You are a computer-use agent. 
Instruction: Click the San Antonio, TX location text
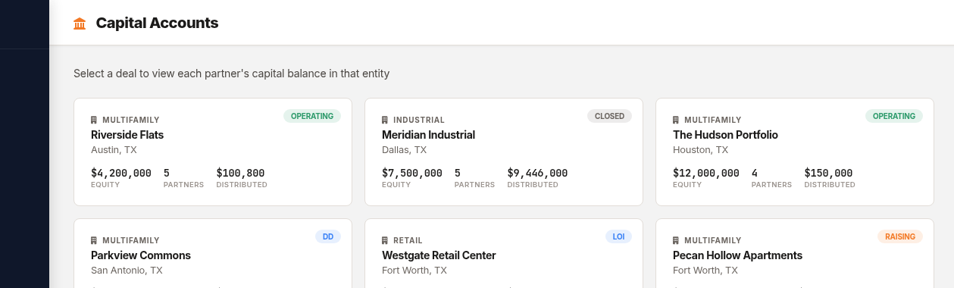click(x=127, y=271)
